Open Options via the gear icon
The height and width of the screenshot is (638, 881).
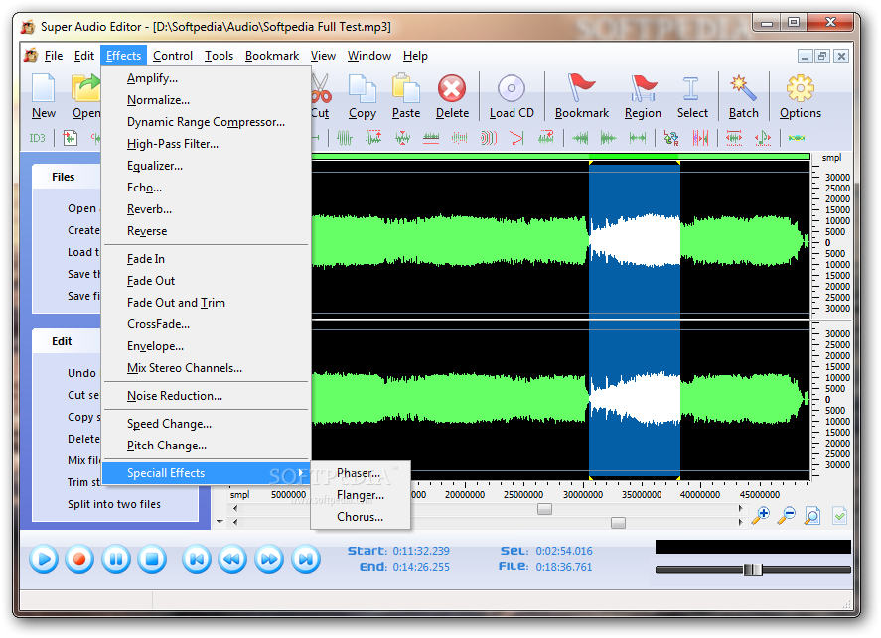(x=801, y=88)
